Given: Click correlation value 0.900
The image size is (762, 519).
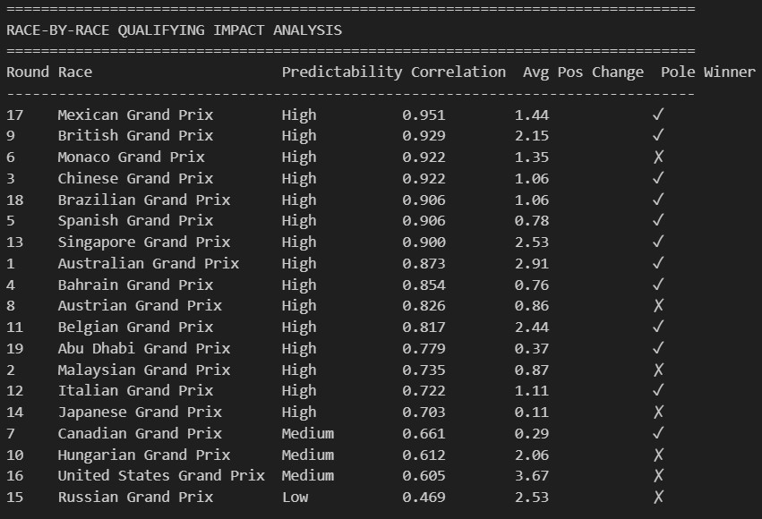Looking at the screenshot, I should point(424,242).
